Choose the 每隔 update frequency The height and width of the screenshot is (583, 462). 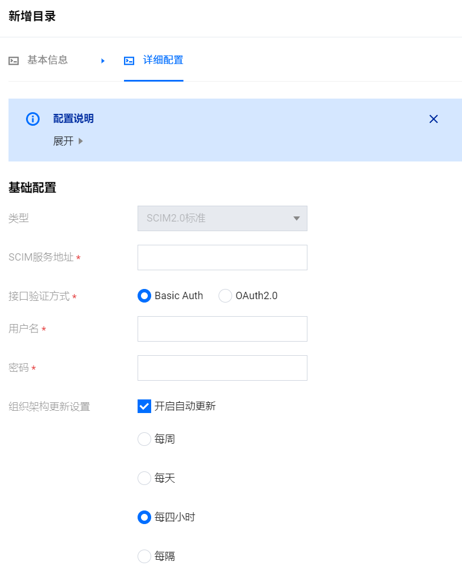click(144, 556)
